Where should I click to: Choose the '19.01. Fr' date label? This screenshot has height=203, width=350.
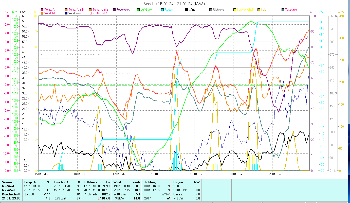click(197, 174)
